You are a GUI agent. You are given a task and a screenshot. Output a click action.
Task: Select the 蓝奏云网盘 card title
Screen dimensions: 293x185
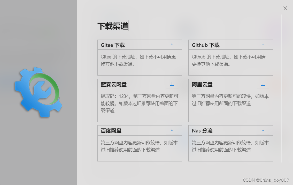coord(114,84)
